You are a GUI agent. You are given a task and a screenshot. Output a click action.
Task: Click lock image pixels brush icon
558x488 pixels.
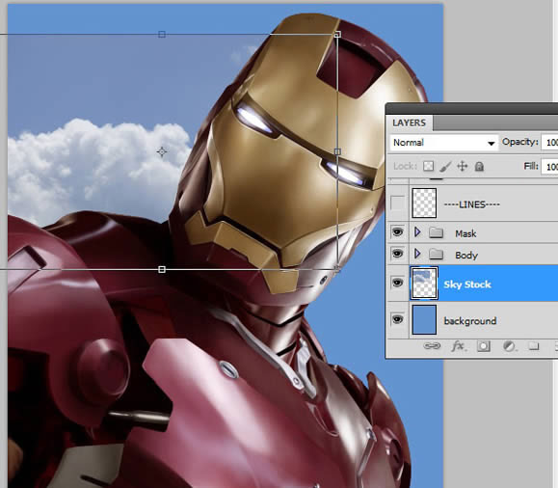point(445,166)
